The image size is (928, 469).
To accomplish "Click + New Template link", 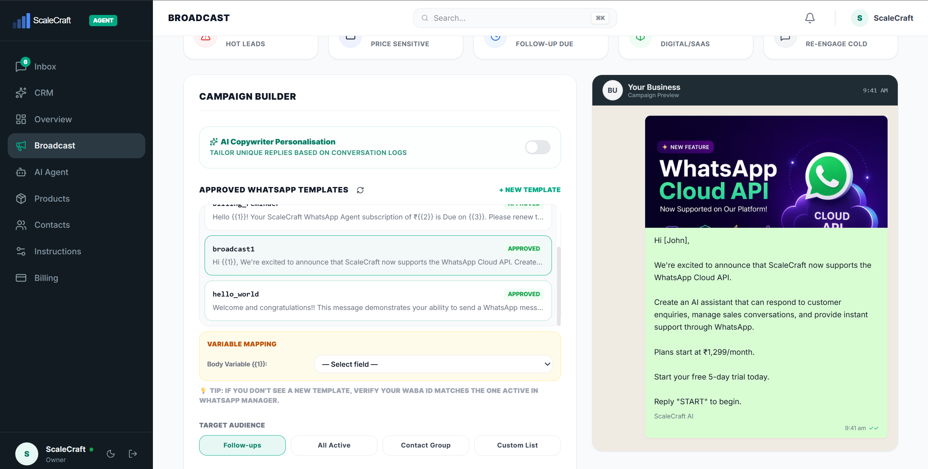I will [530, 190].
